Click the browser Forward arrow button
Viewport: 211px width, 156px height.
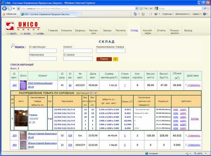tap(9, 8)
